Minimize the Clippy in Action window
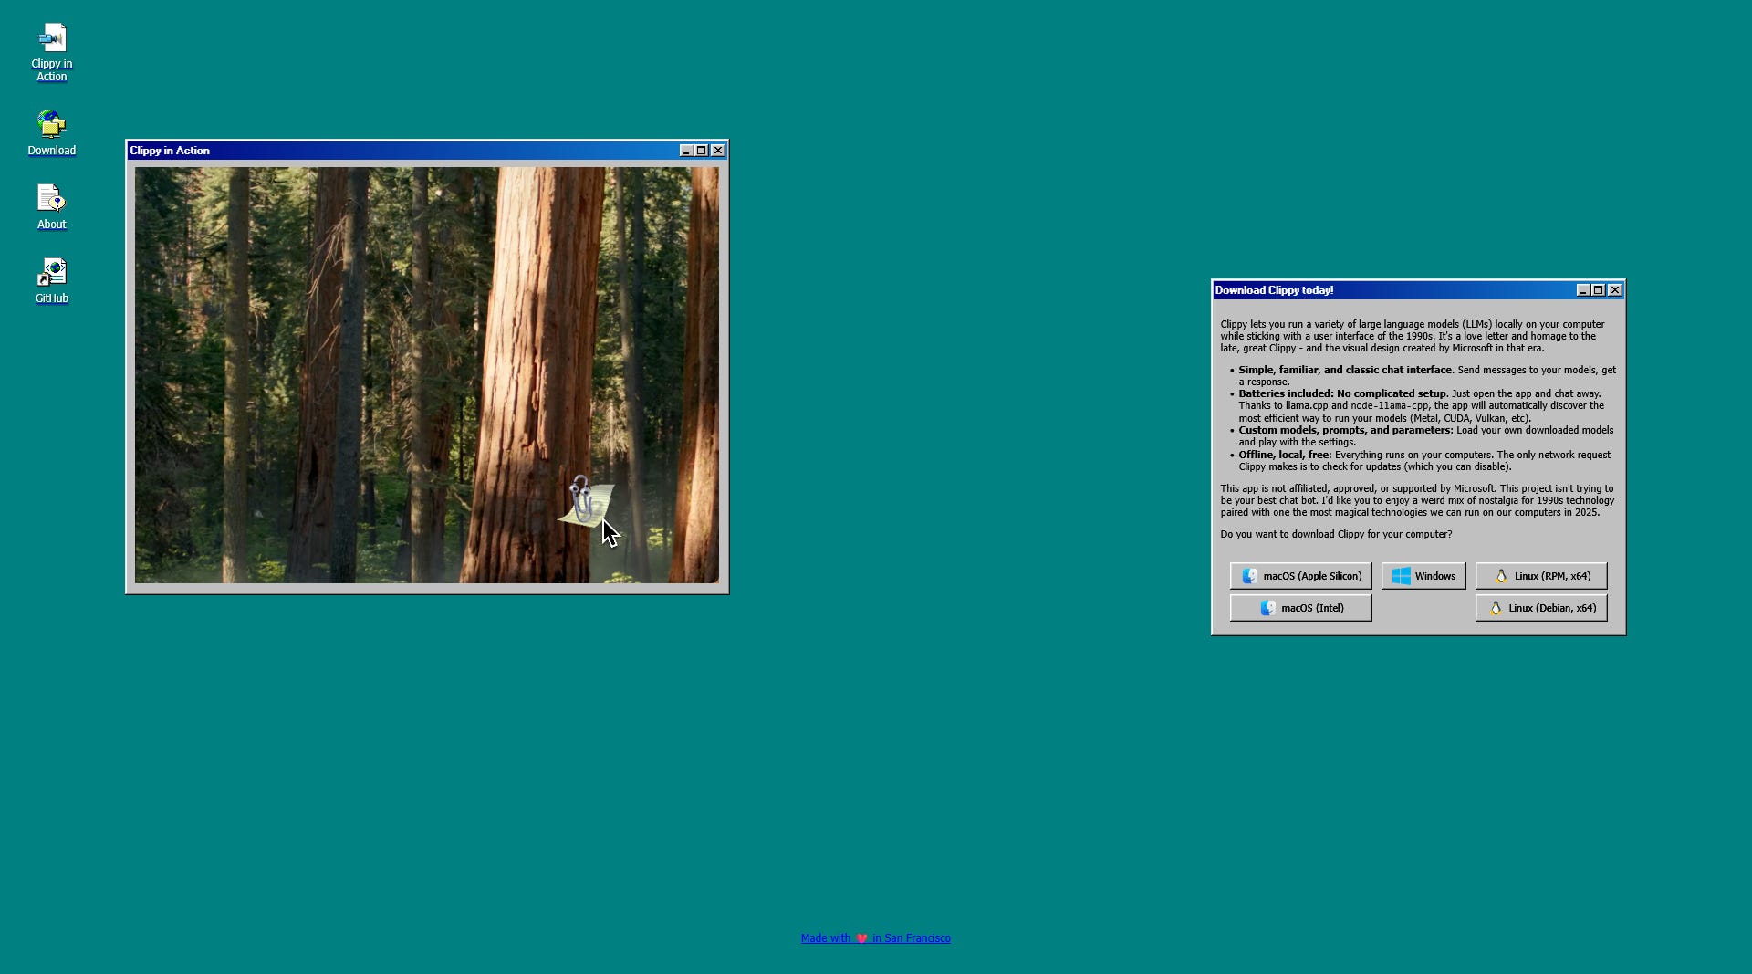 pyautogui.click(x=686, y=151)
